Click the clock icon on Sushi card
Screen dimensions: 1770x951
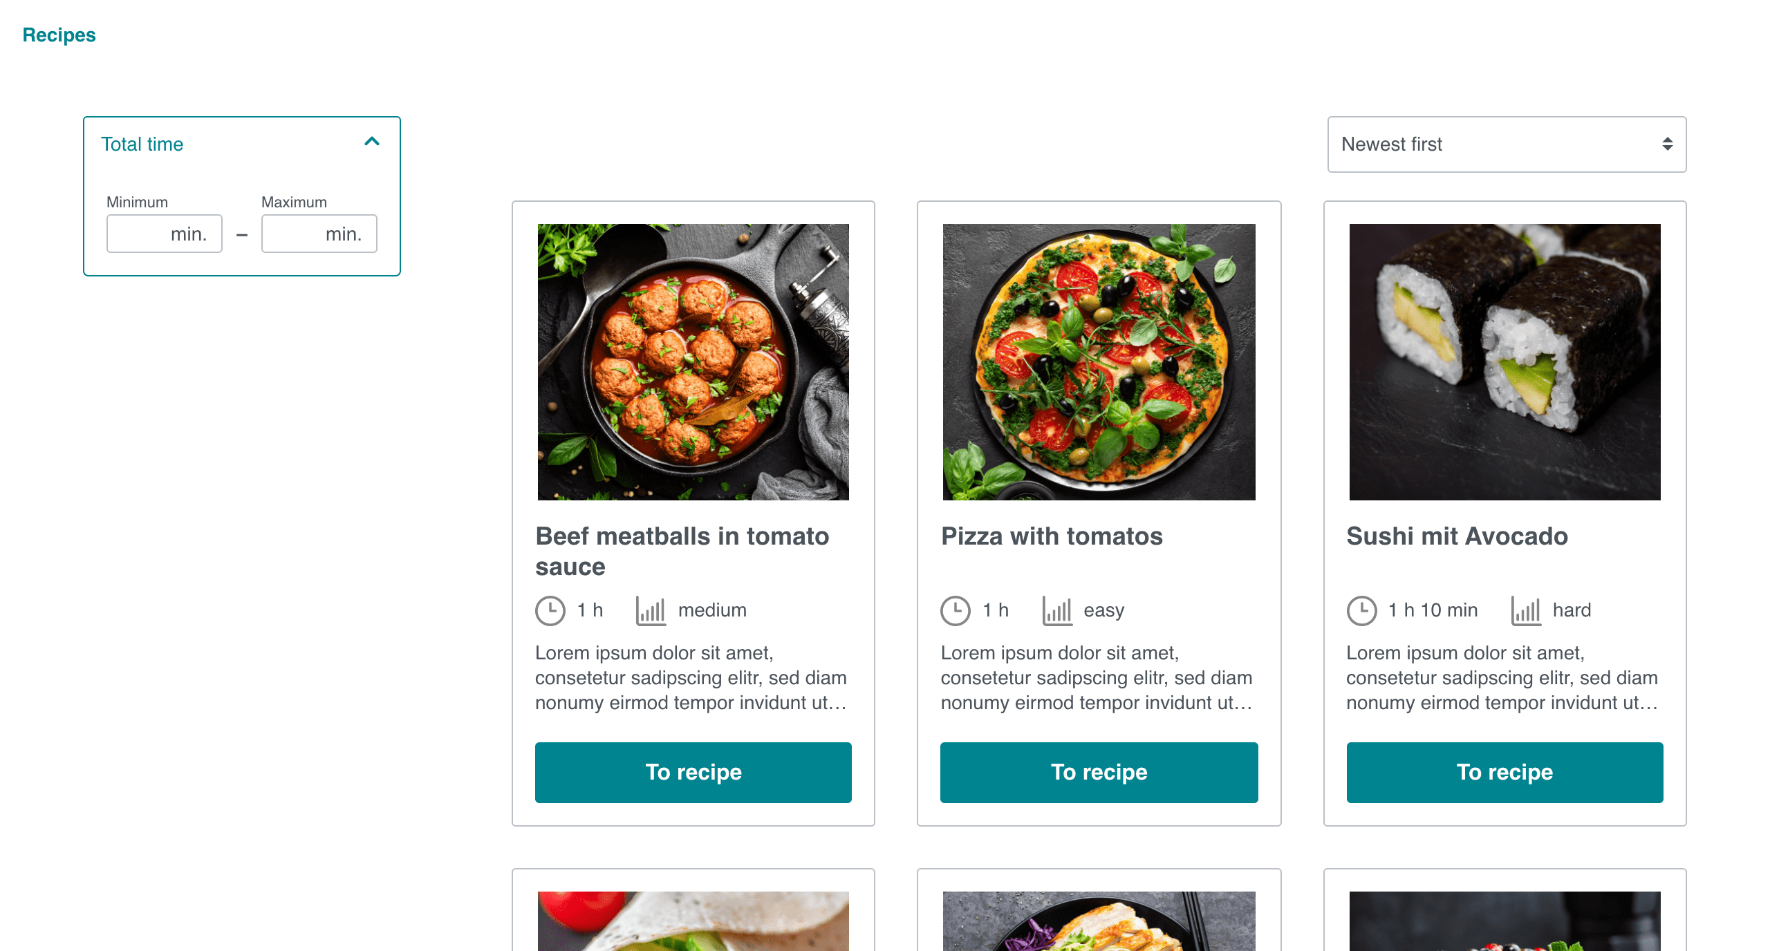click(1362, 611)
